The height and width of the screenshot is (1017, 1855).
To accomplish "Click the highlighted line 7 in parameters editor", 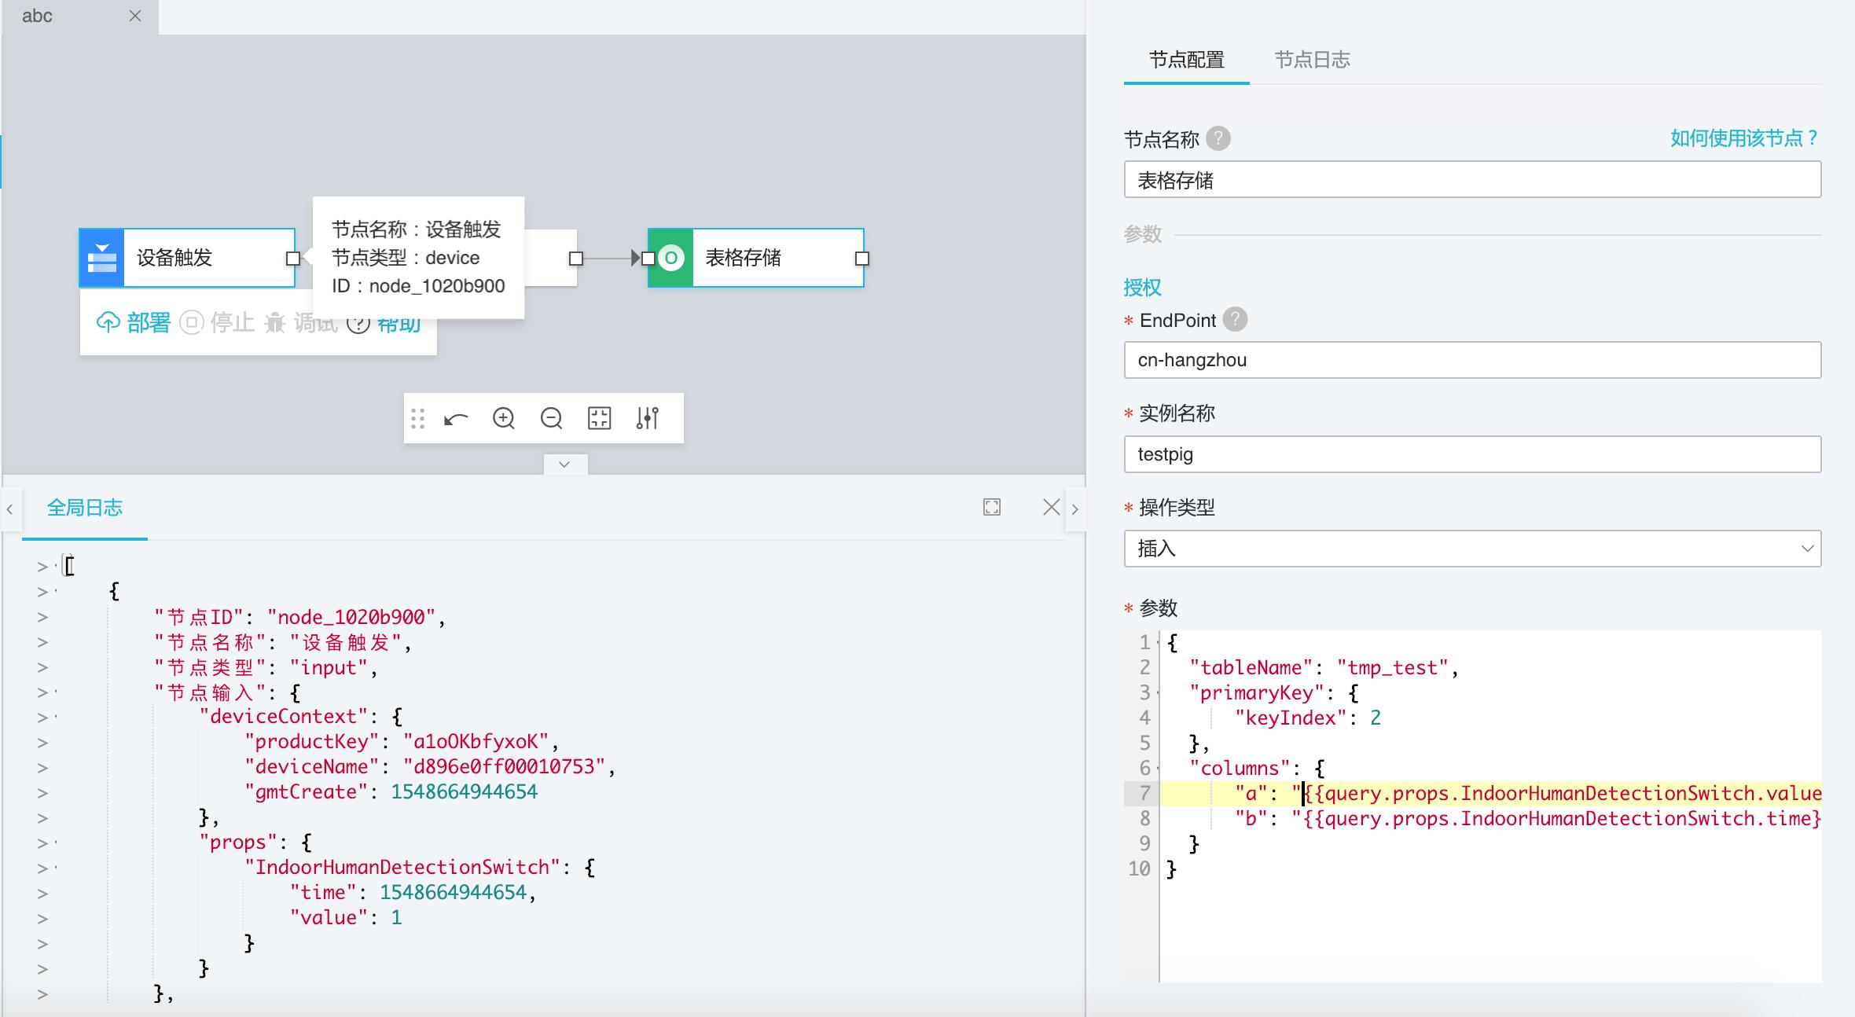I will tap(1493, 794).
